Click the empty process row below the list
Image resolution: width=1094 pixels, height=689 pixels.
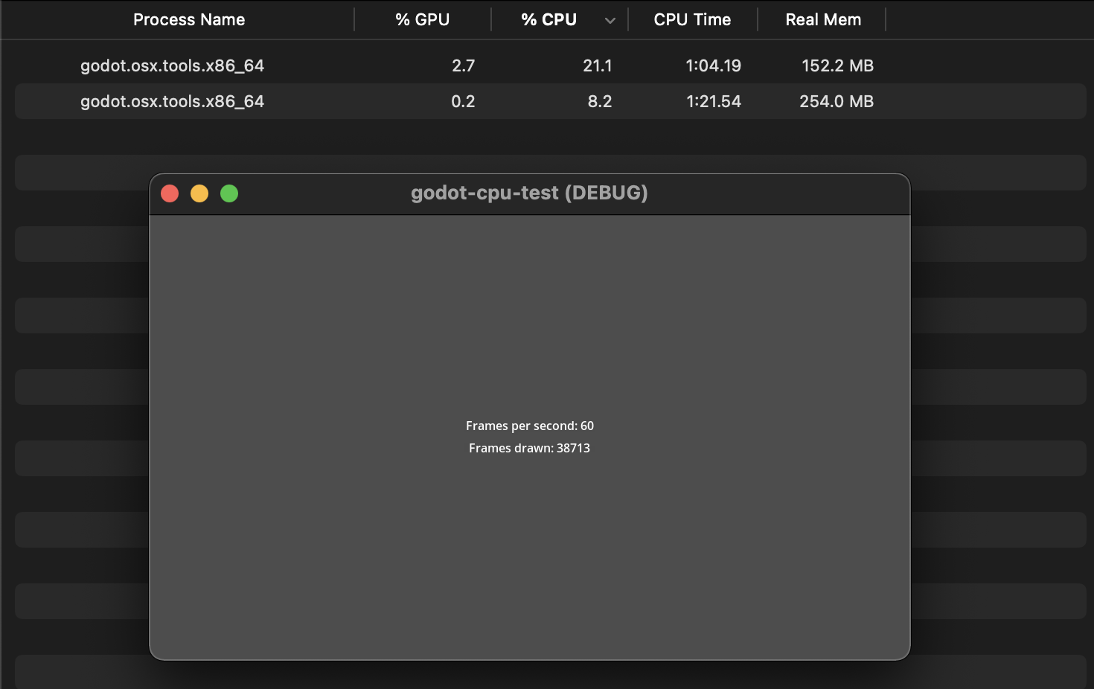point(80,172)
